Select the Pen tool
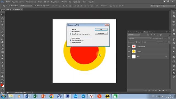Viewport: 176px width, 99px height. point(2,62)
